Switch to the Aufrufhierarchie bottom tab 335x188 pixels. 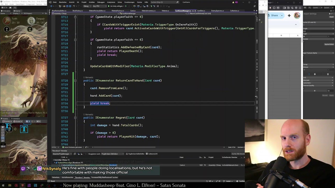[67, 177]
